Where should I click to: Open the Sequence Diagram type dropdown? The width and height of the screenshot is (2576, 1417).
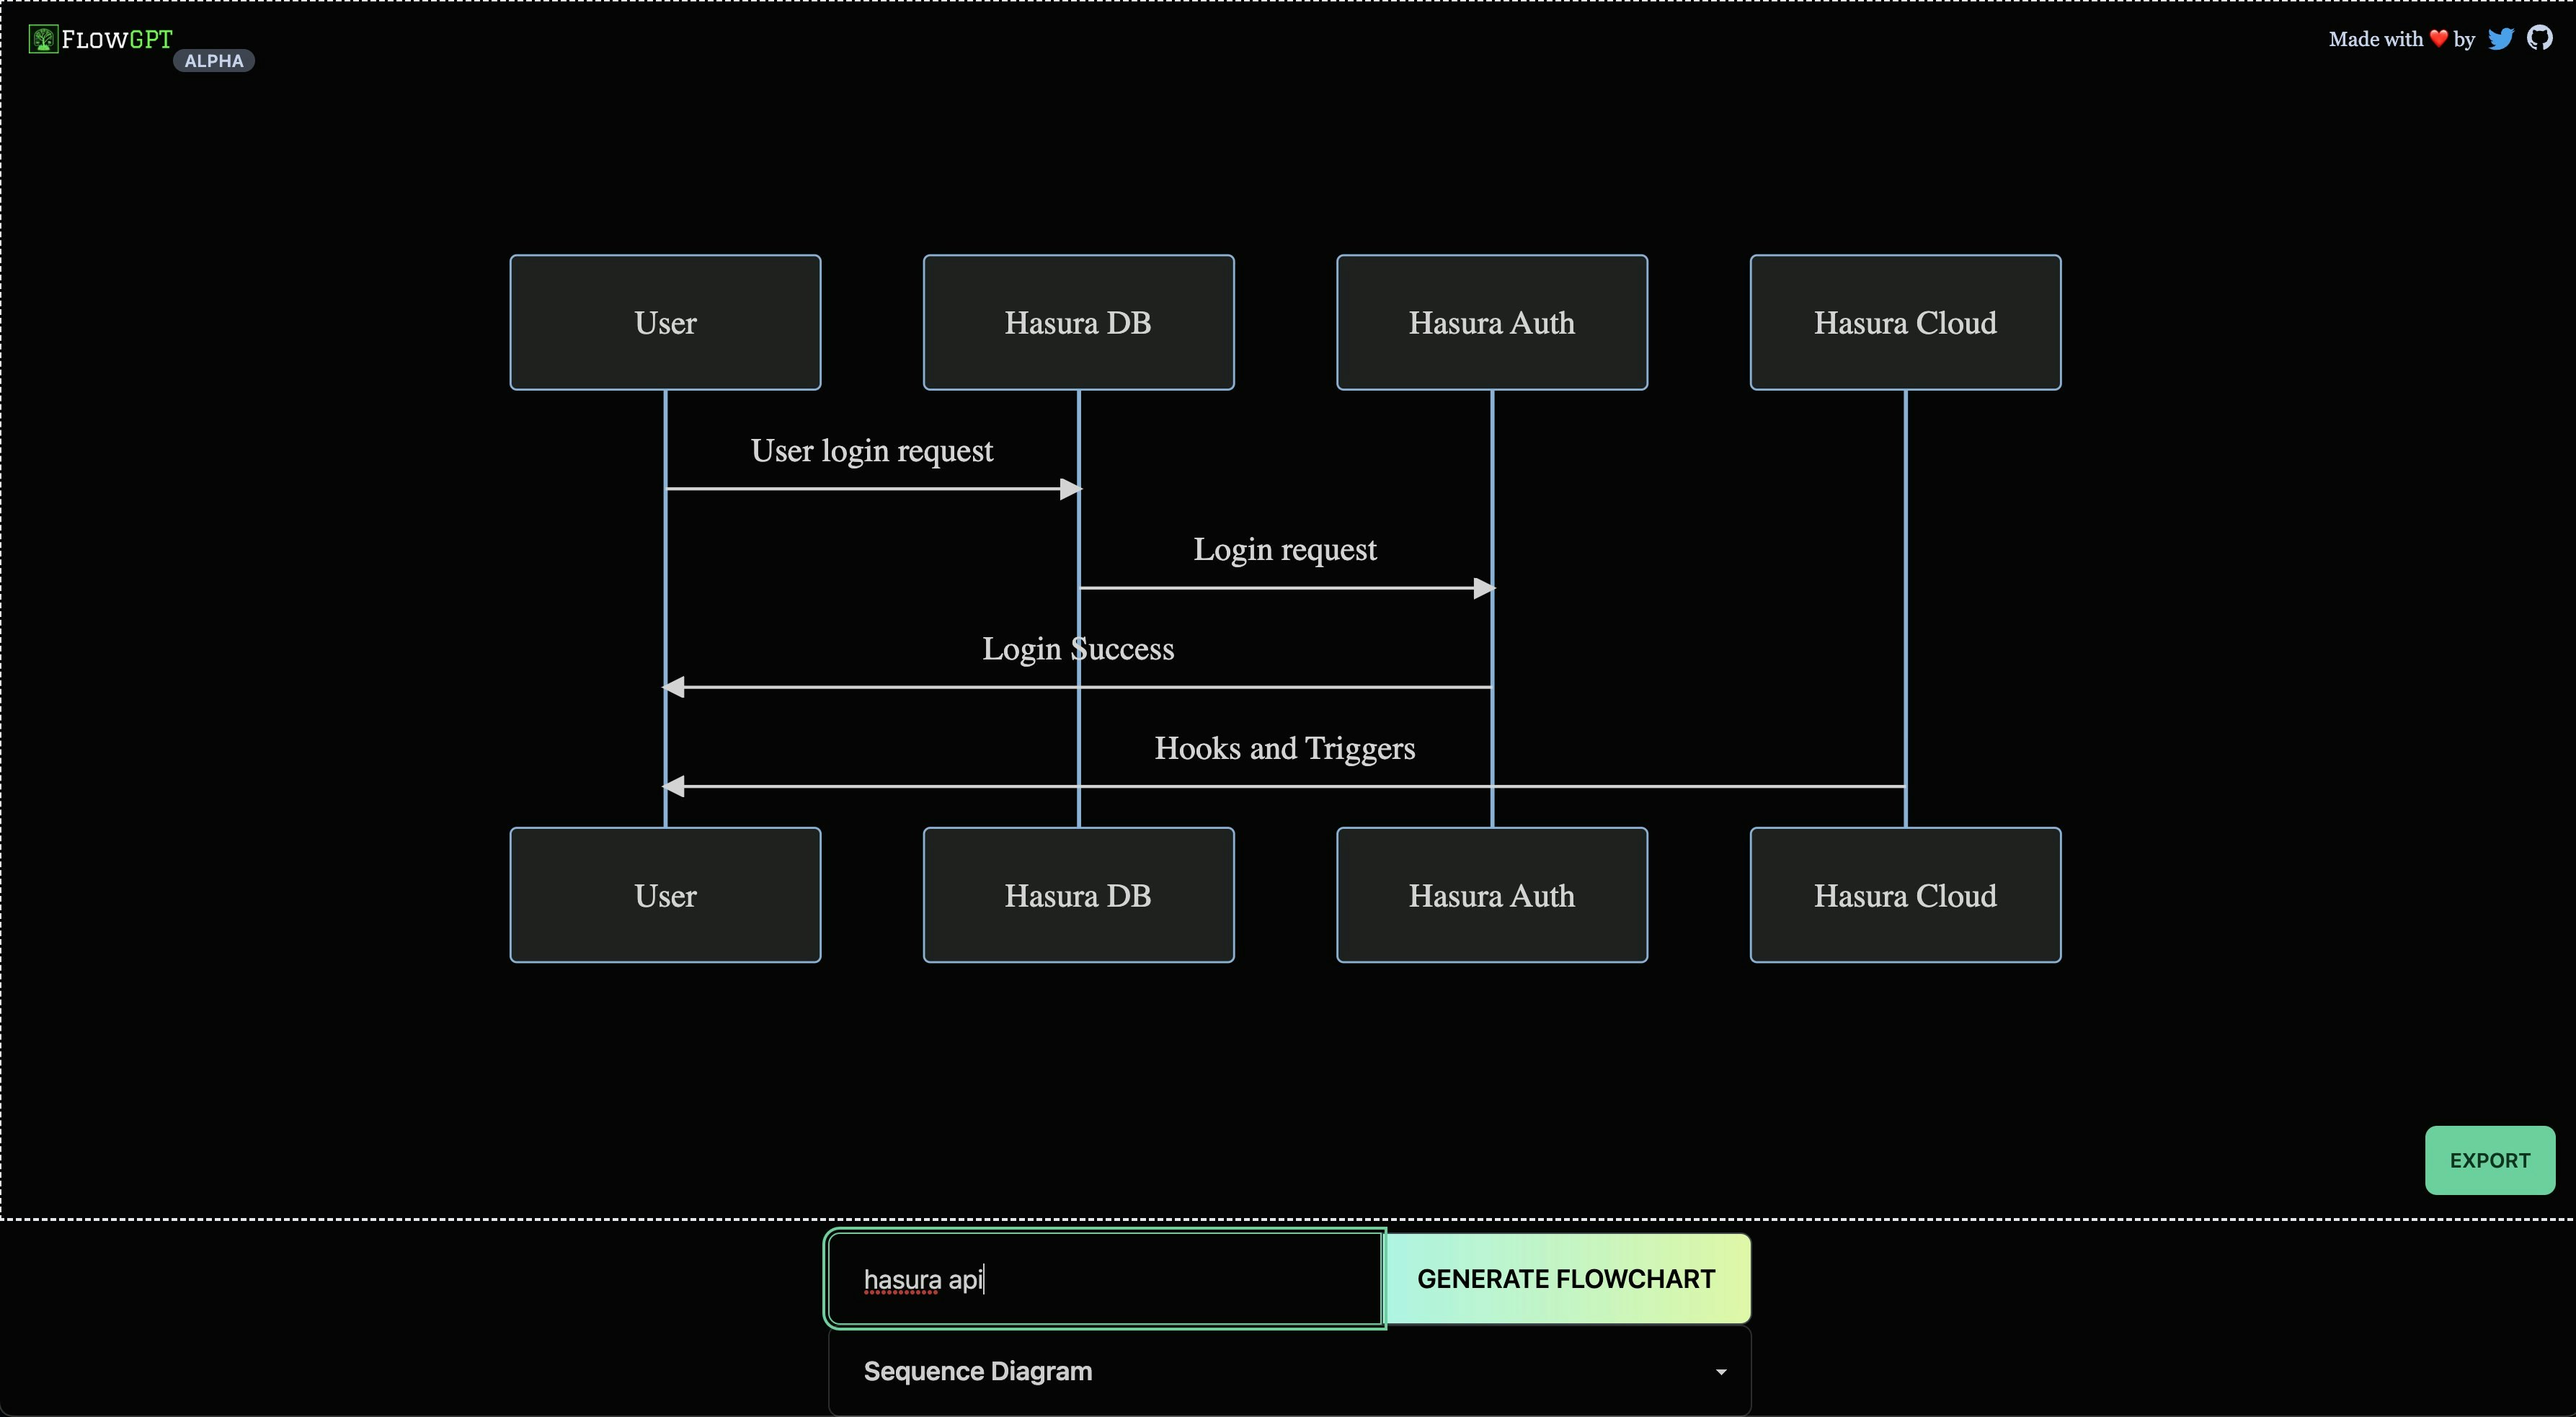pyautogui.click(x=1289, y=1371)
